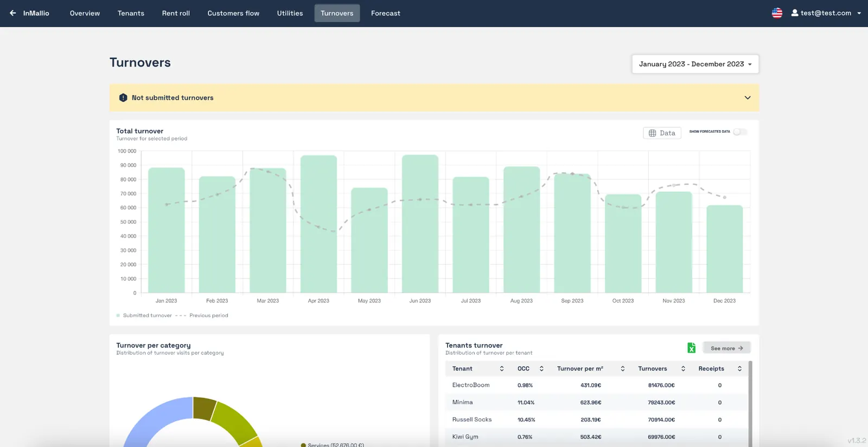Select the Kiwi Gym tenant name
Image resolution: width=868 pixels, height=447 pixels.
[465, 437]
